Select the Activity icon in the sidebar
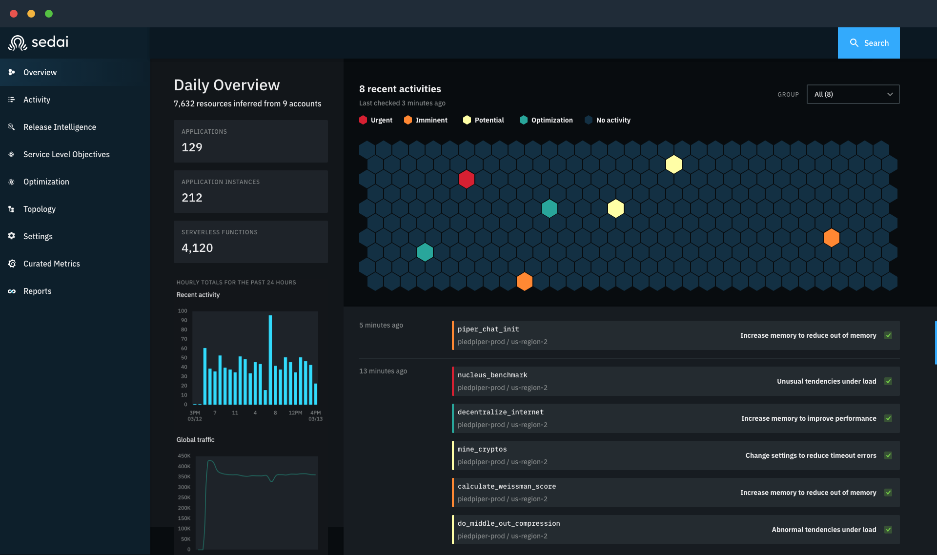The width and height of the screenshot is (937, 555). (x=12, y=100)
